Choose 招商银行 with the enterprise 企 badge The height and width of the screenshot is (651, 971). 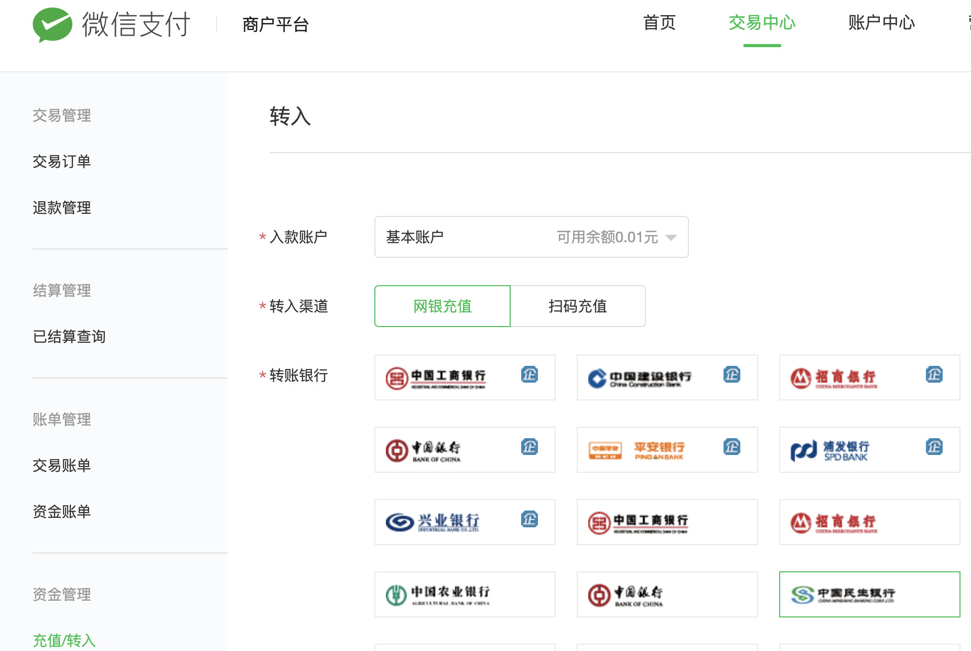(870, 377)
